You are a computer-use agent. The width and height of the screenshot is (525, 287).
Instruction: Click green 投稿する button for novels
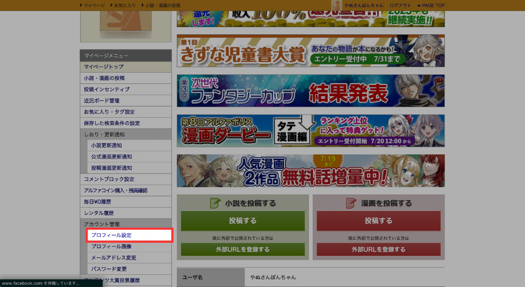click(x=243, y=221)
